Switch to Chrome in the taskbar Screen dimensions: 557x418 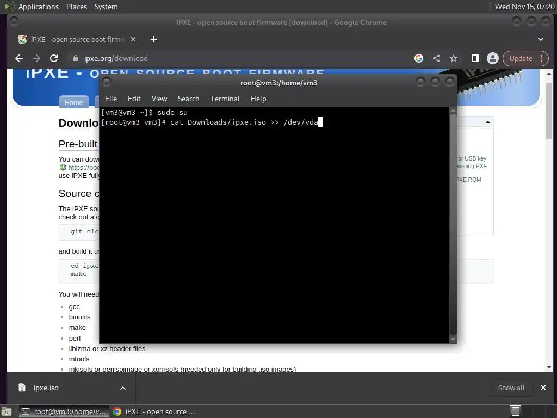[x=154, y=411]
